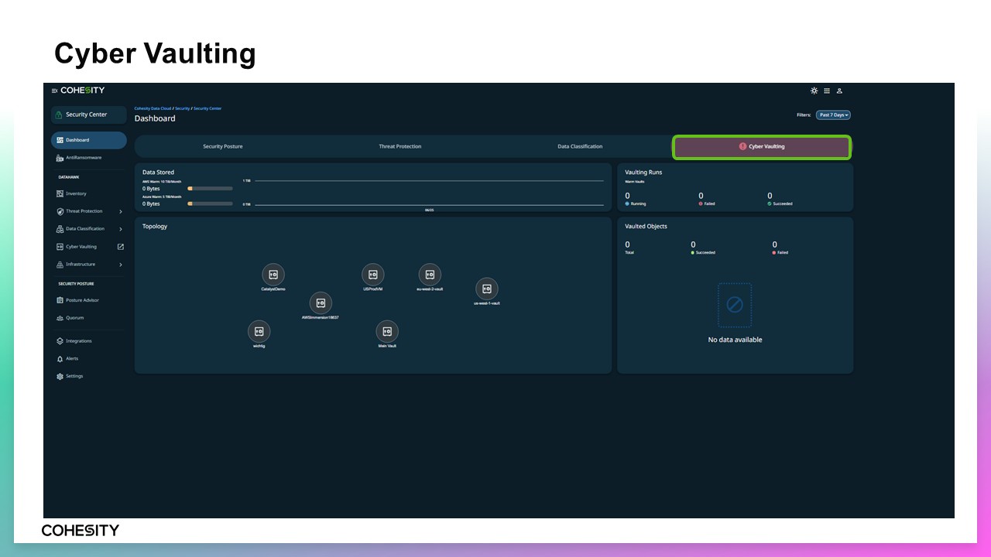This screenshot has width=991, height=557.
Task: Open the Security Center app switcher
Action: click(89, 114)
